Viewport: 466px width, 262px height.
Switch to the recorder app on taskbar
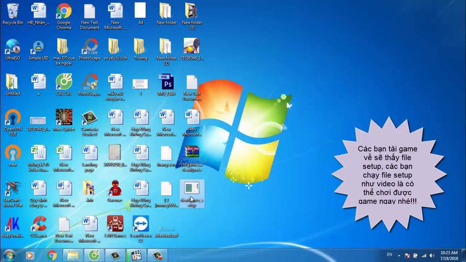point(158,255)
